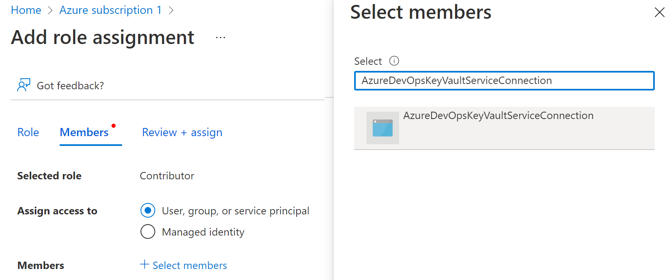Open the ellipsis more options menu

tap(221, 37)
